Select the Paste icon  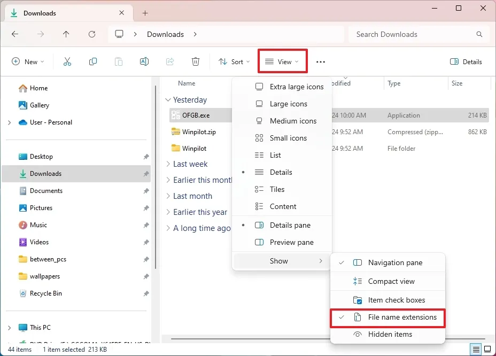118,61
